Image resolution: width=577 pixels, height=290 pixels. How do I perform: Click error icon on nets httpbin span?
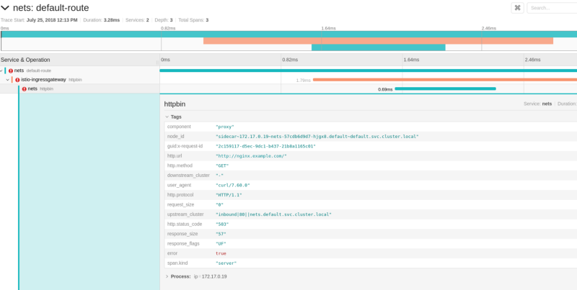(25, 89)
